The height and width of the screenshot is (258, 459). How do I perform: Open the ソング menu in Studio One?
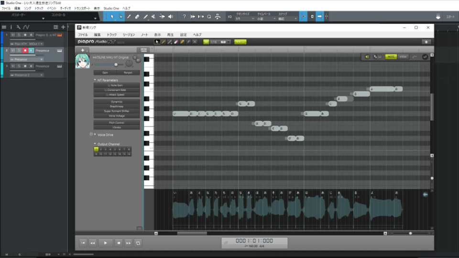click(x=28, y=9)
